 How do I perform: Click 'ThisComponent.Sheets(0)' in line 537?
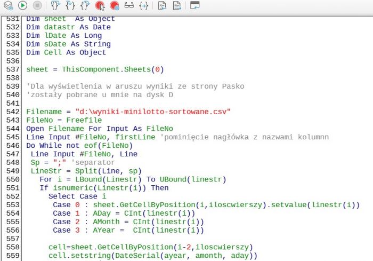tap(113, 69)
